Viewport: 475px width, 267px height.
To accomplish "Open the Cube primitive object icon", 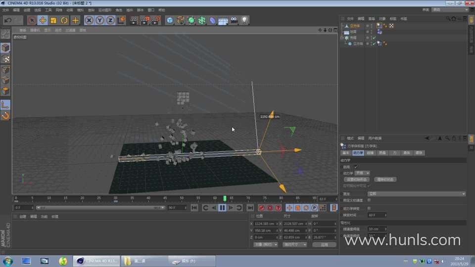I will coord(170,20).
